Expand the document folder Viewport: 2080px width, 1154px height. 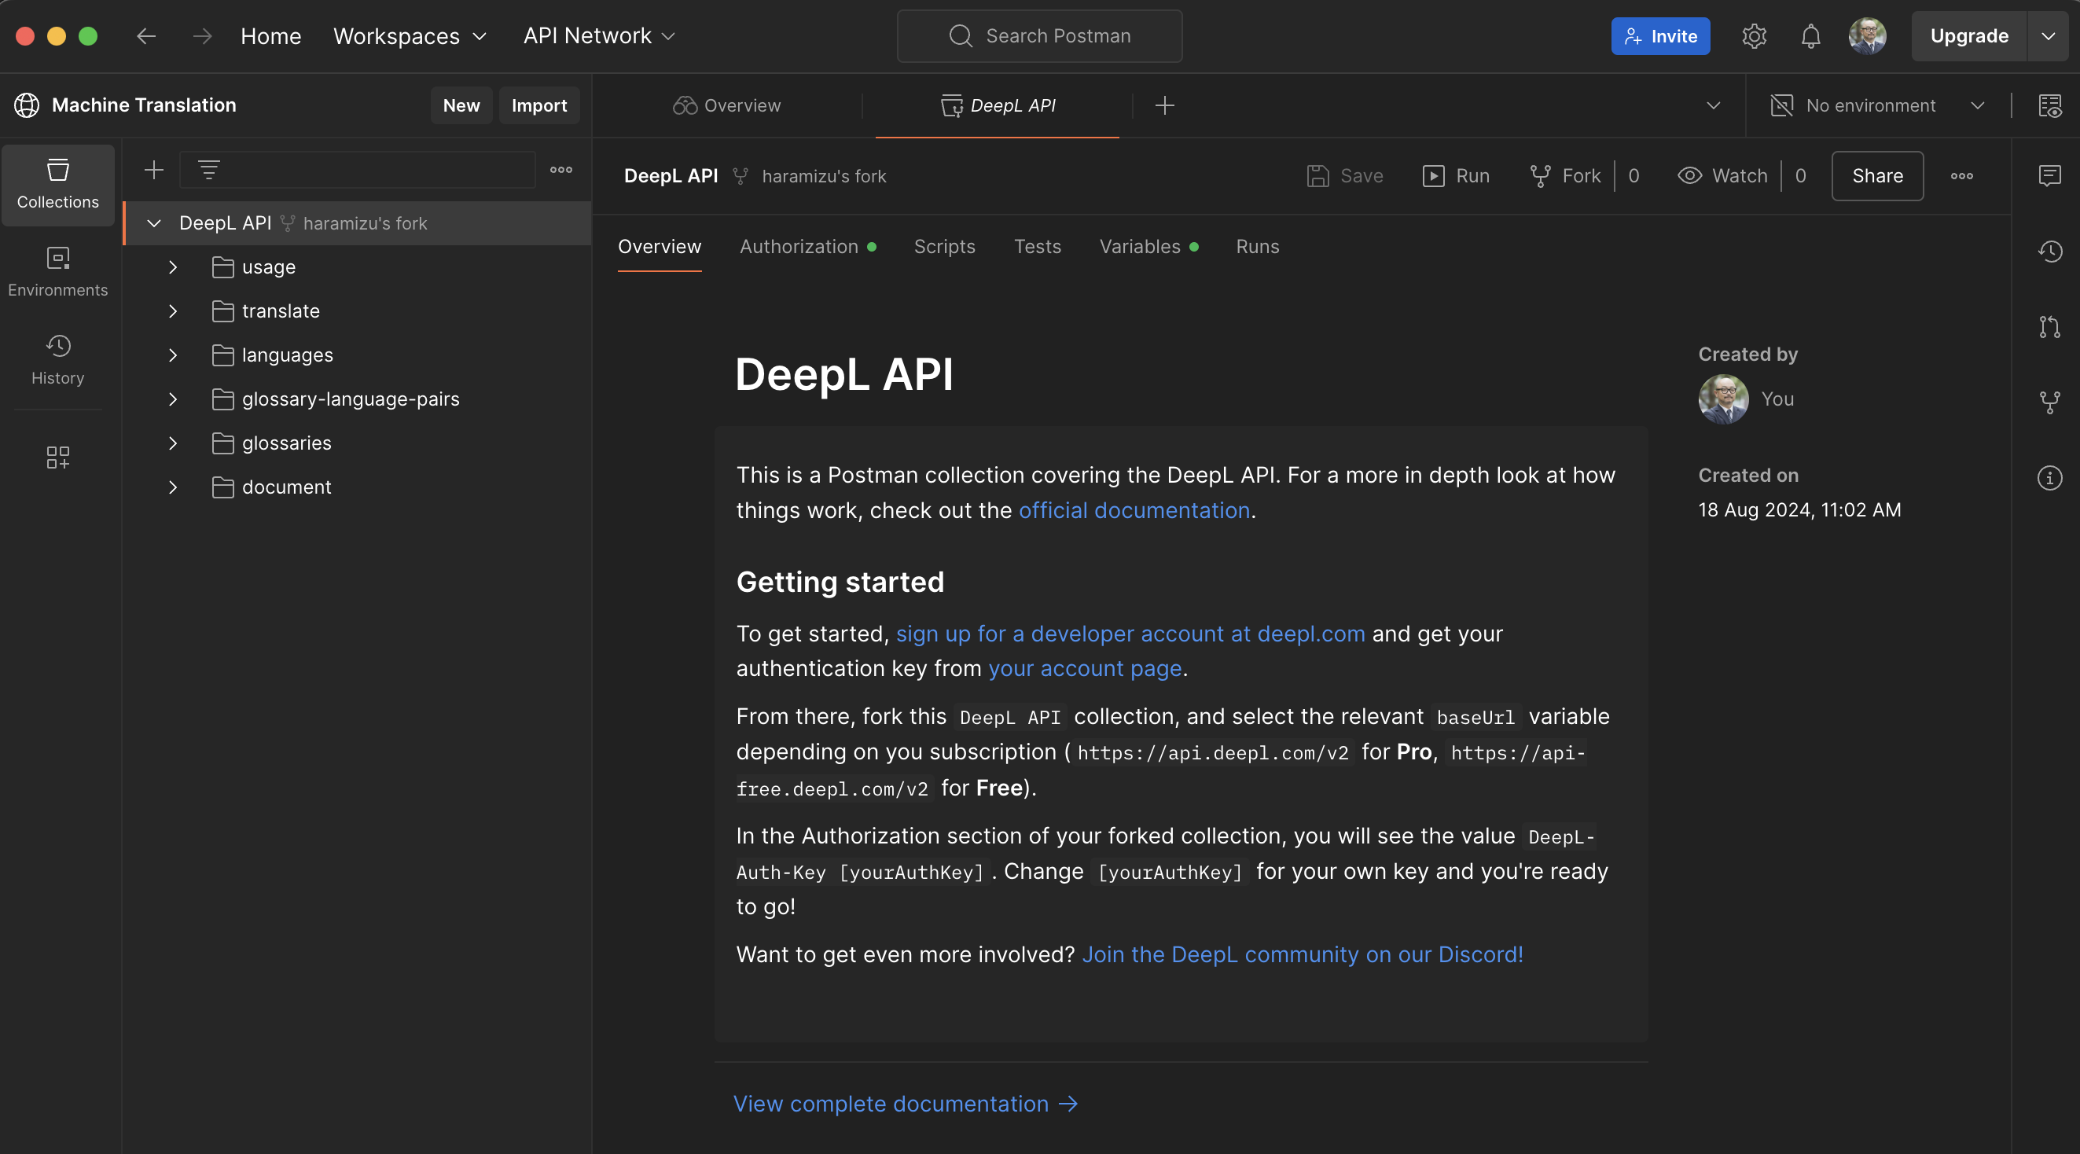click(172, 487)
